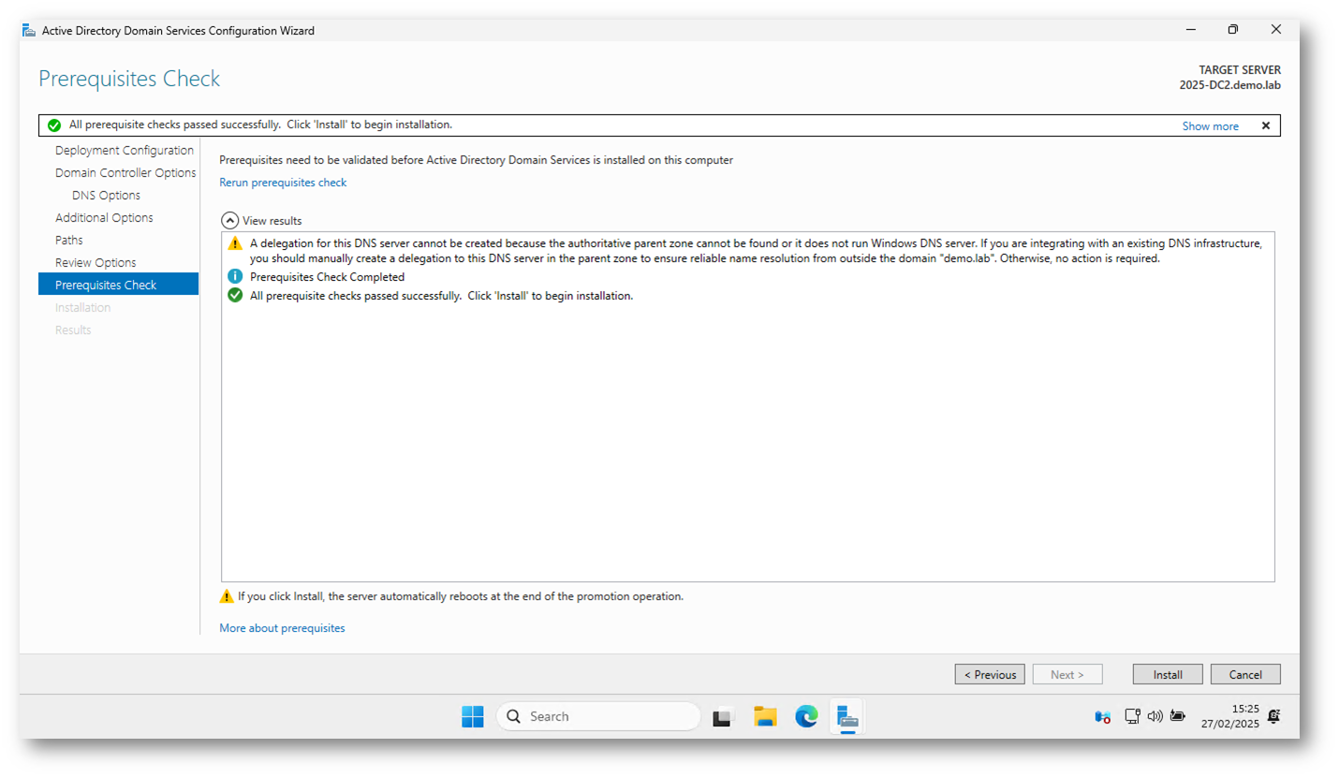Click the Cancel button
Viewport: 1339px width, 778px height.
(x=1245, y=674)
